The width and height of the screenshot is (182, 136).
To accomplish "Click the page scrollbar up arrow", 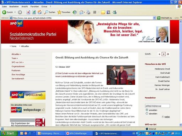I will point(181,22).
